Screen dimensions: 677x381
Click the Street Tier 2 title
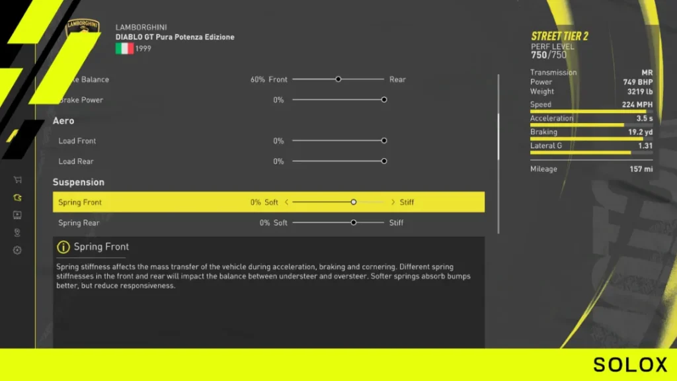point(559,36)
